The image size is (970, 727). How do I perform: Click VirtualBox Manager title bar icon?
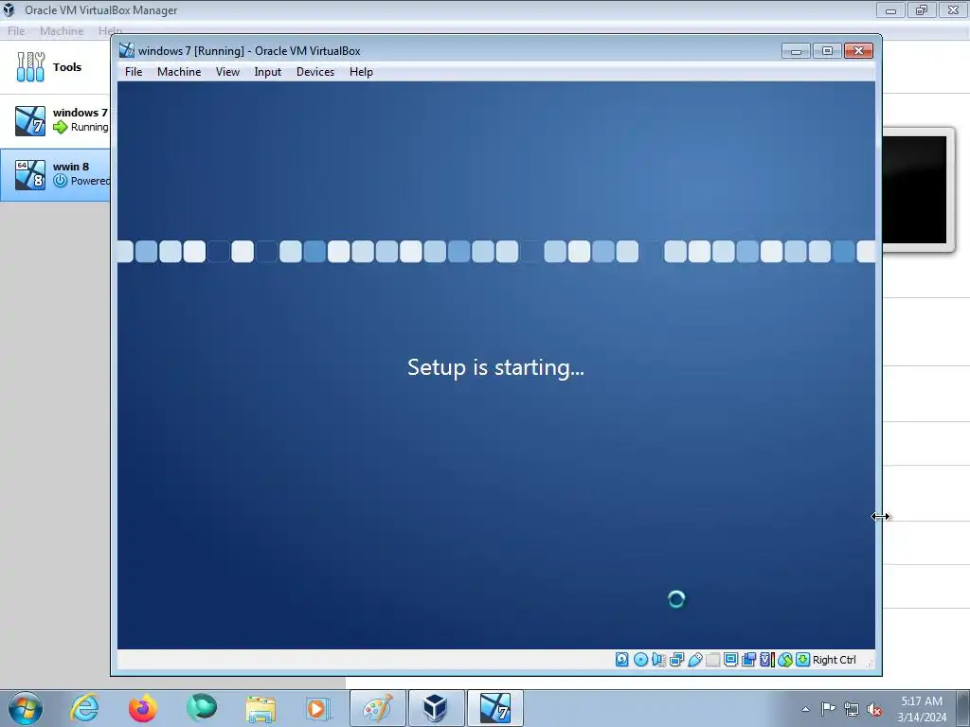coord(9,9)
